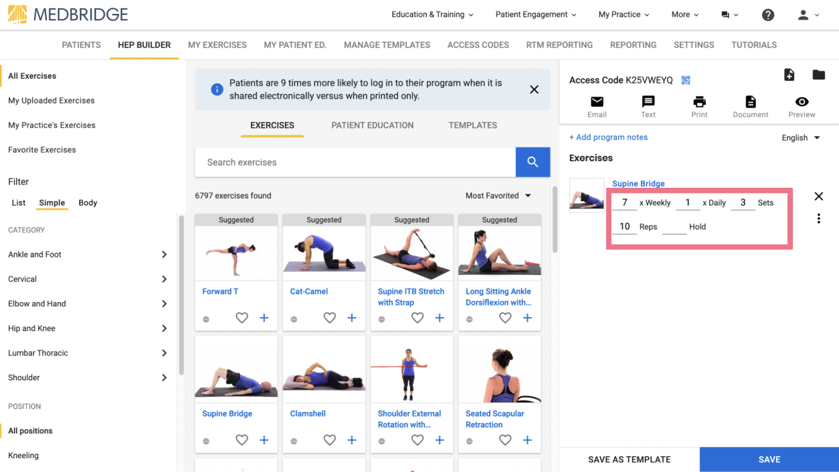Click the globe icon on Forward T card
Image resolution: width=839 pixels, height=472 pixels.
point(206,319)
